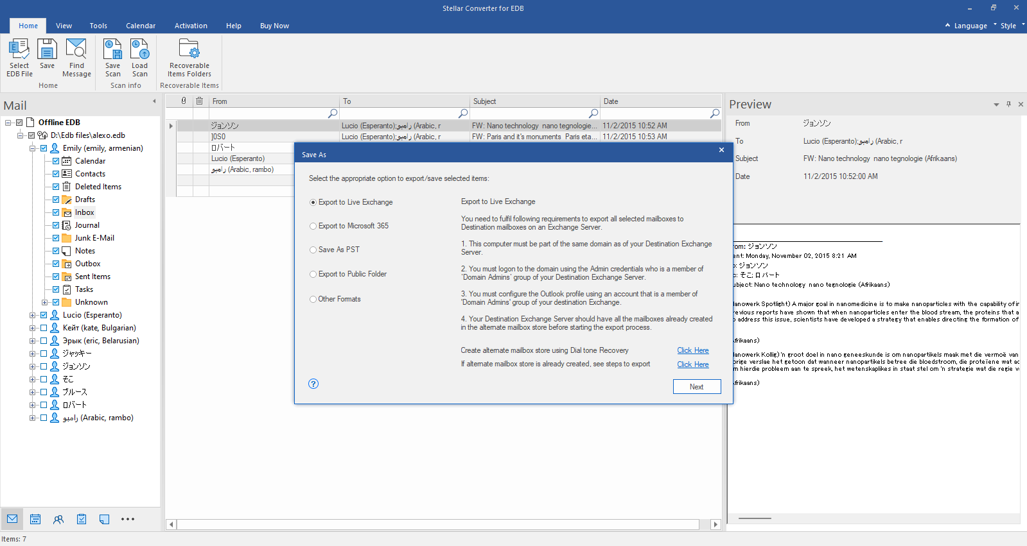Toggle checkbox for Lucio (Esperanto) mailbox
Screen dimensions: 1027x546
44,315
